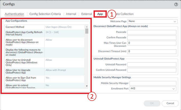181x110 pixels.
Task: Click the Mobile Security Manager field
Action: (153, 83)
